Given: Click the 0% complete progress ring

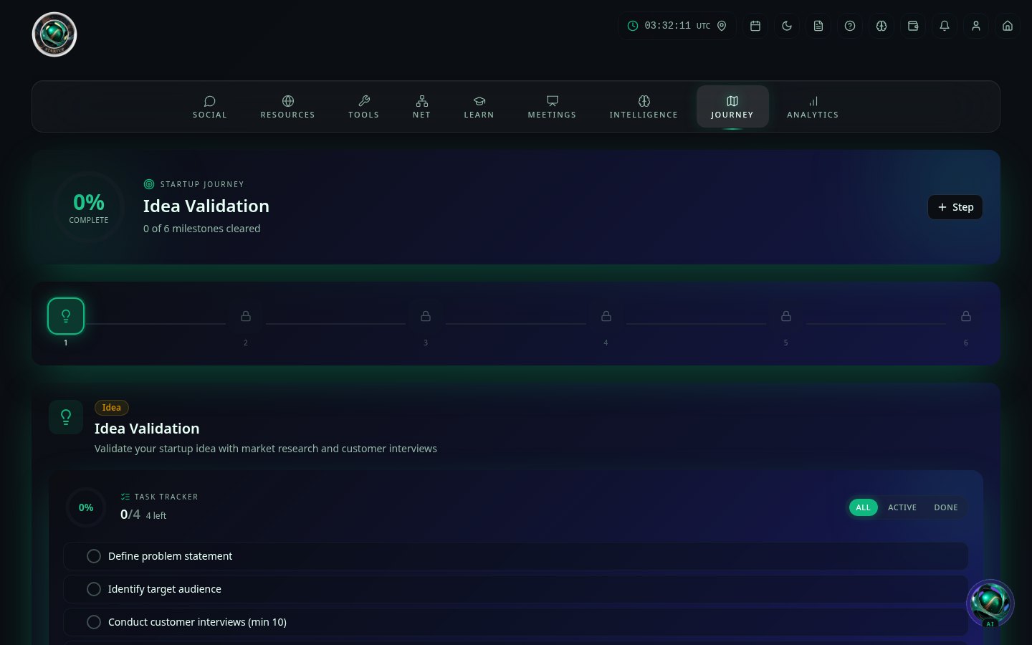Looking at the screenshot, I should pos(89,207).
